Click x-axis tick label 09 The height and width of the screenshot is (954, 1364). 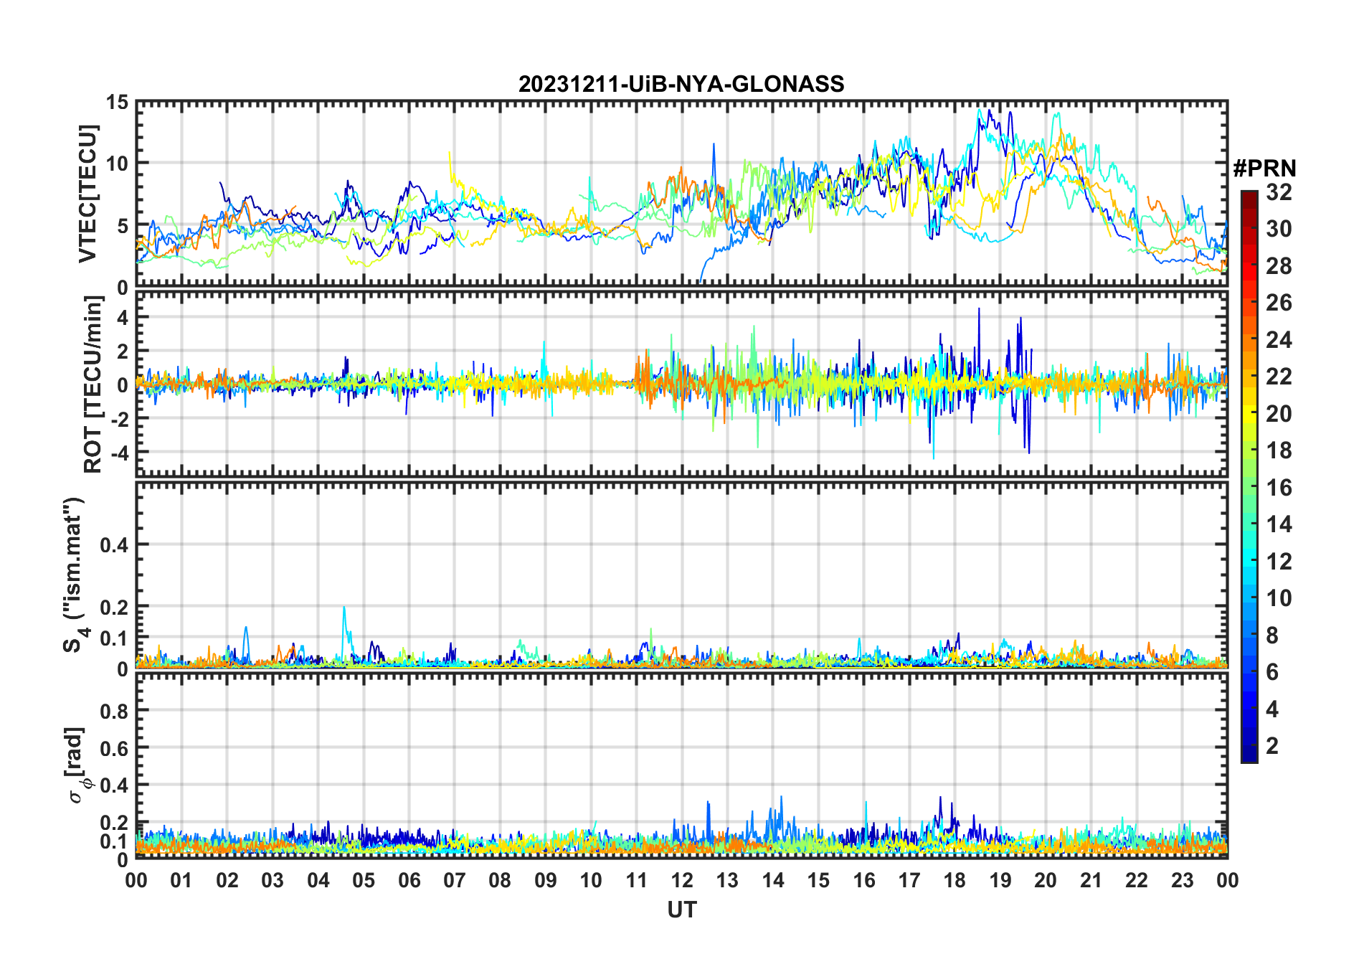546,880
